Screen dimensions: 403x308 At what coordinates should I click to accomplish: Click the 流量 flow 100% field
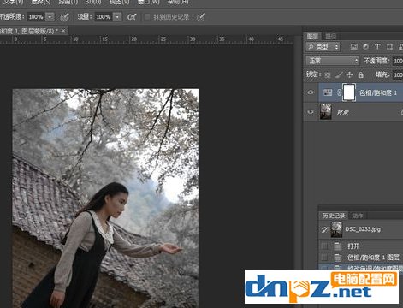(x=104, y=17)
